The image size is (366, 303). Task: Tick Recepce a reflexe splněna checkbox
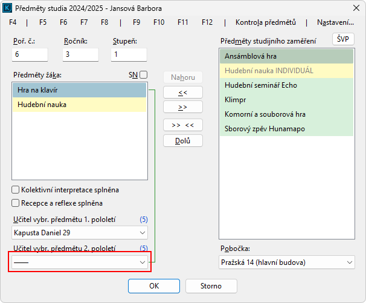(16, 203)
